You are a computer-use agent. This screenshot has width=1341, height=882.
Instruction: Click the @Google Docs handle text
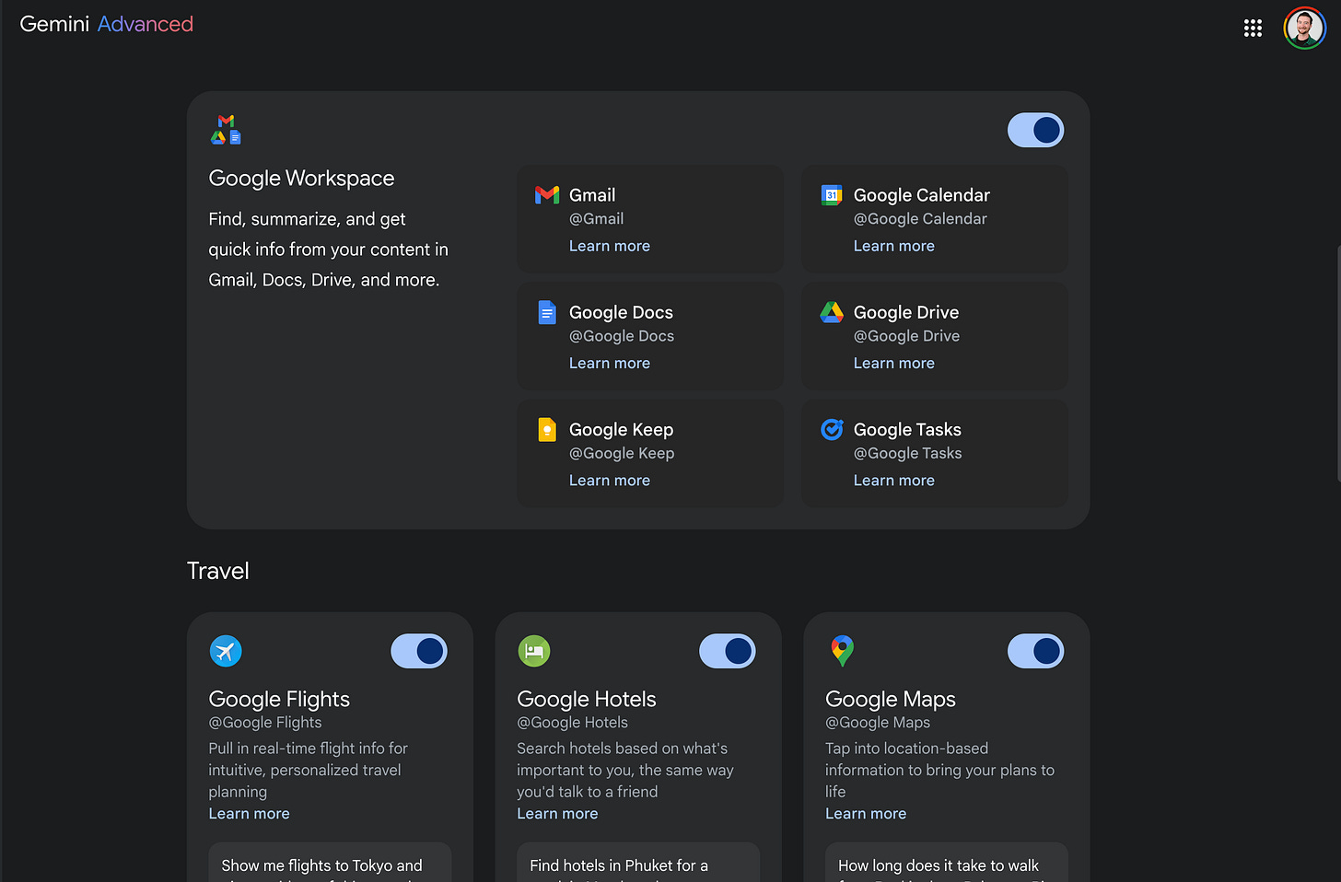click(622, 336)
